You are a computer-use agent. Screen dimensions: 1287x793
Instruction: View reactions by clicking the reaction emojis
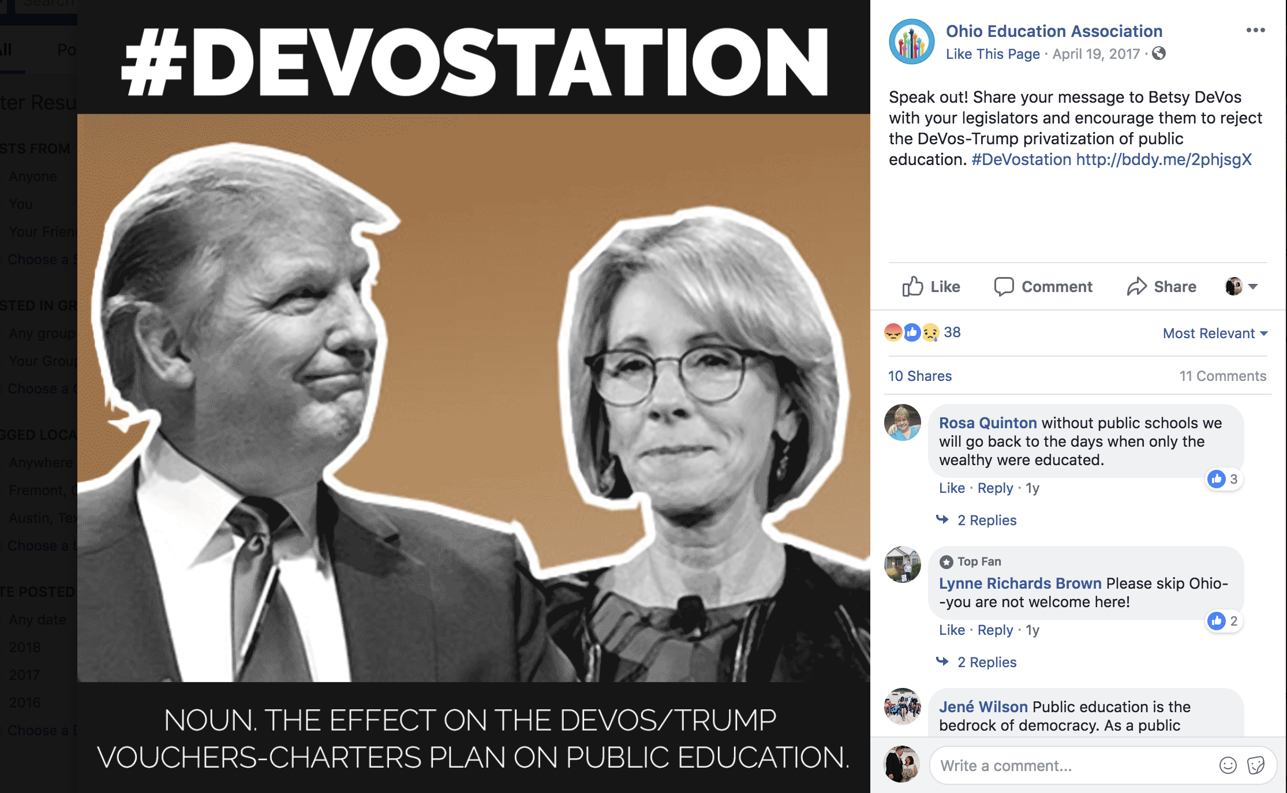[912, 332]
